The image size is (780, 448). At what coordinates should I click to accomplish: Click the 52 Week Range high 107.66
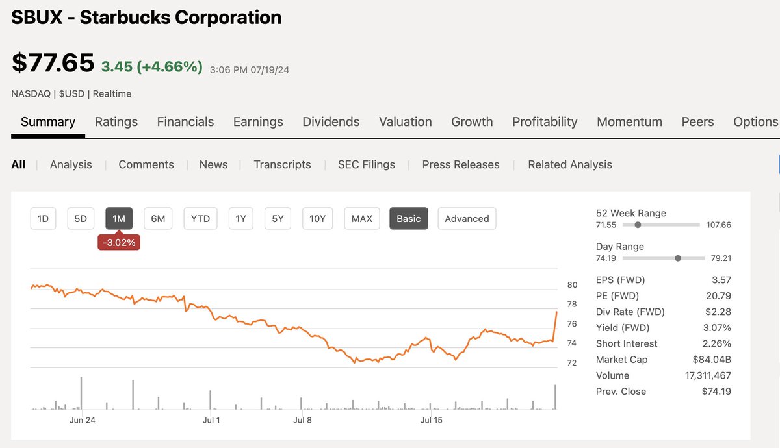coord(719,225)
